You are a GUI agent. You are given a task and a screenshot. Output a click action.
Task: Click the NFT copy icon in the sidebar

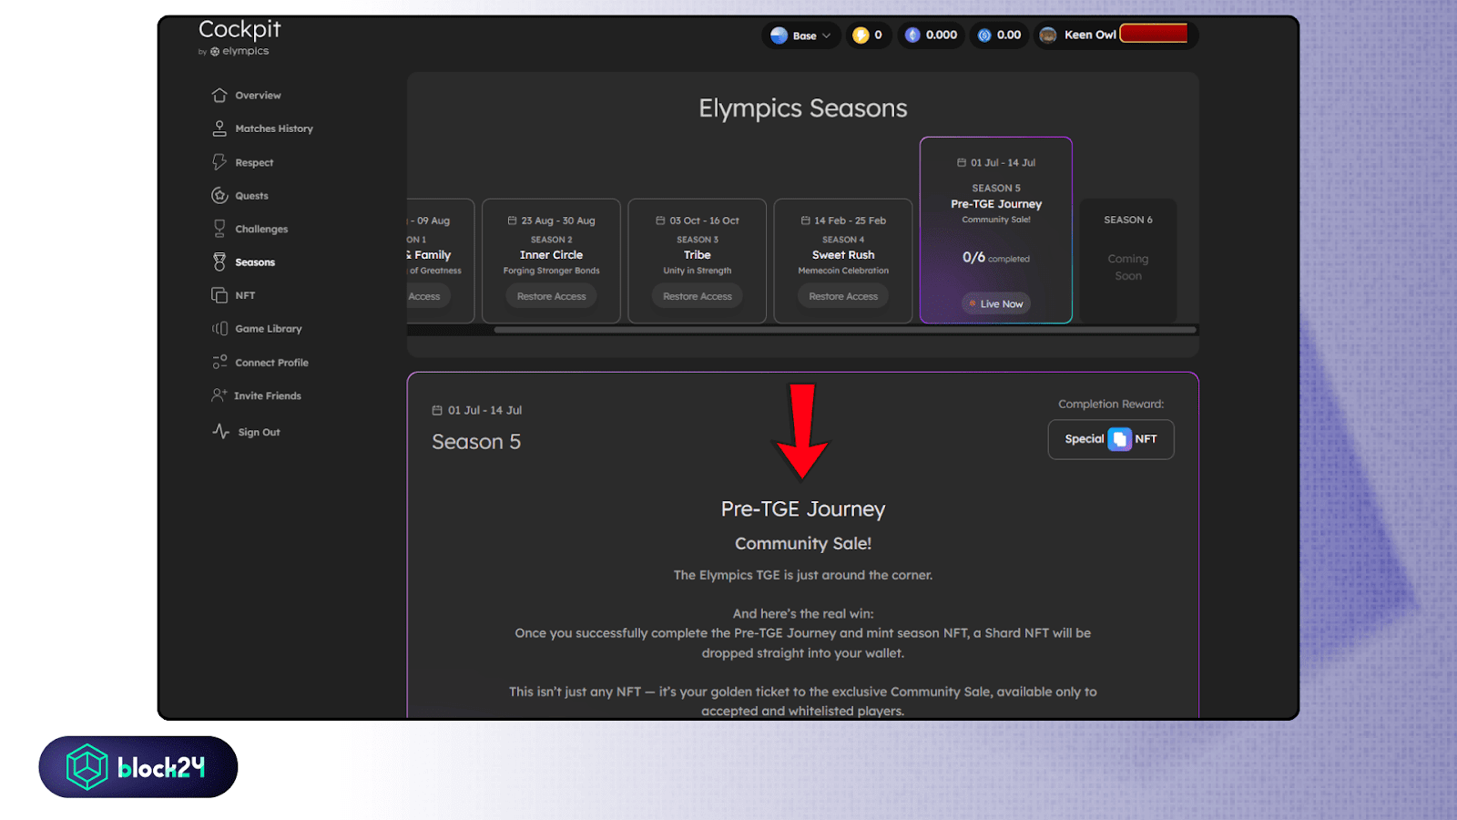click(219, 295)
